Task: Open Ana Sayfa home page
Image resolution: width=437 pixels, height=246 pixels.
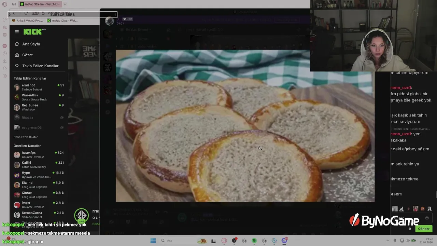Action: (x=31, y=44)
